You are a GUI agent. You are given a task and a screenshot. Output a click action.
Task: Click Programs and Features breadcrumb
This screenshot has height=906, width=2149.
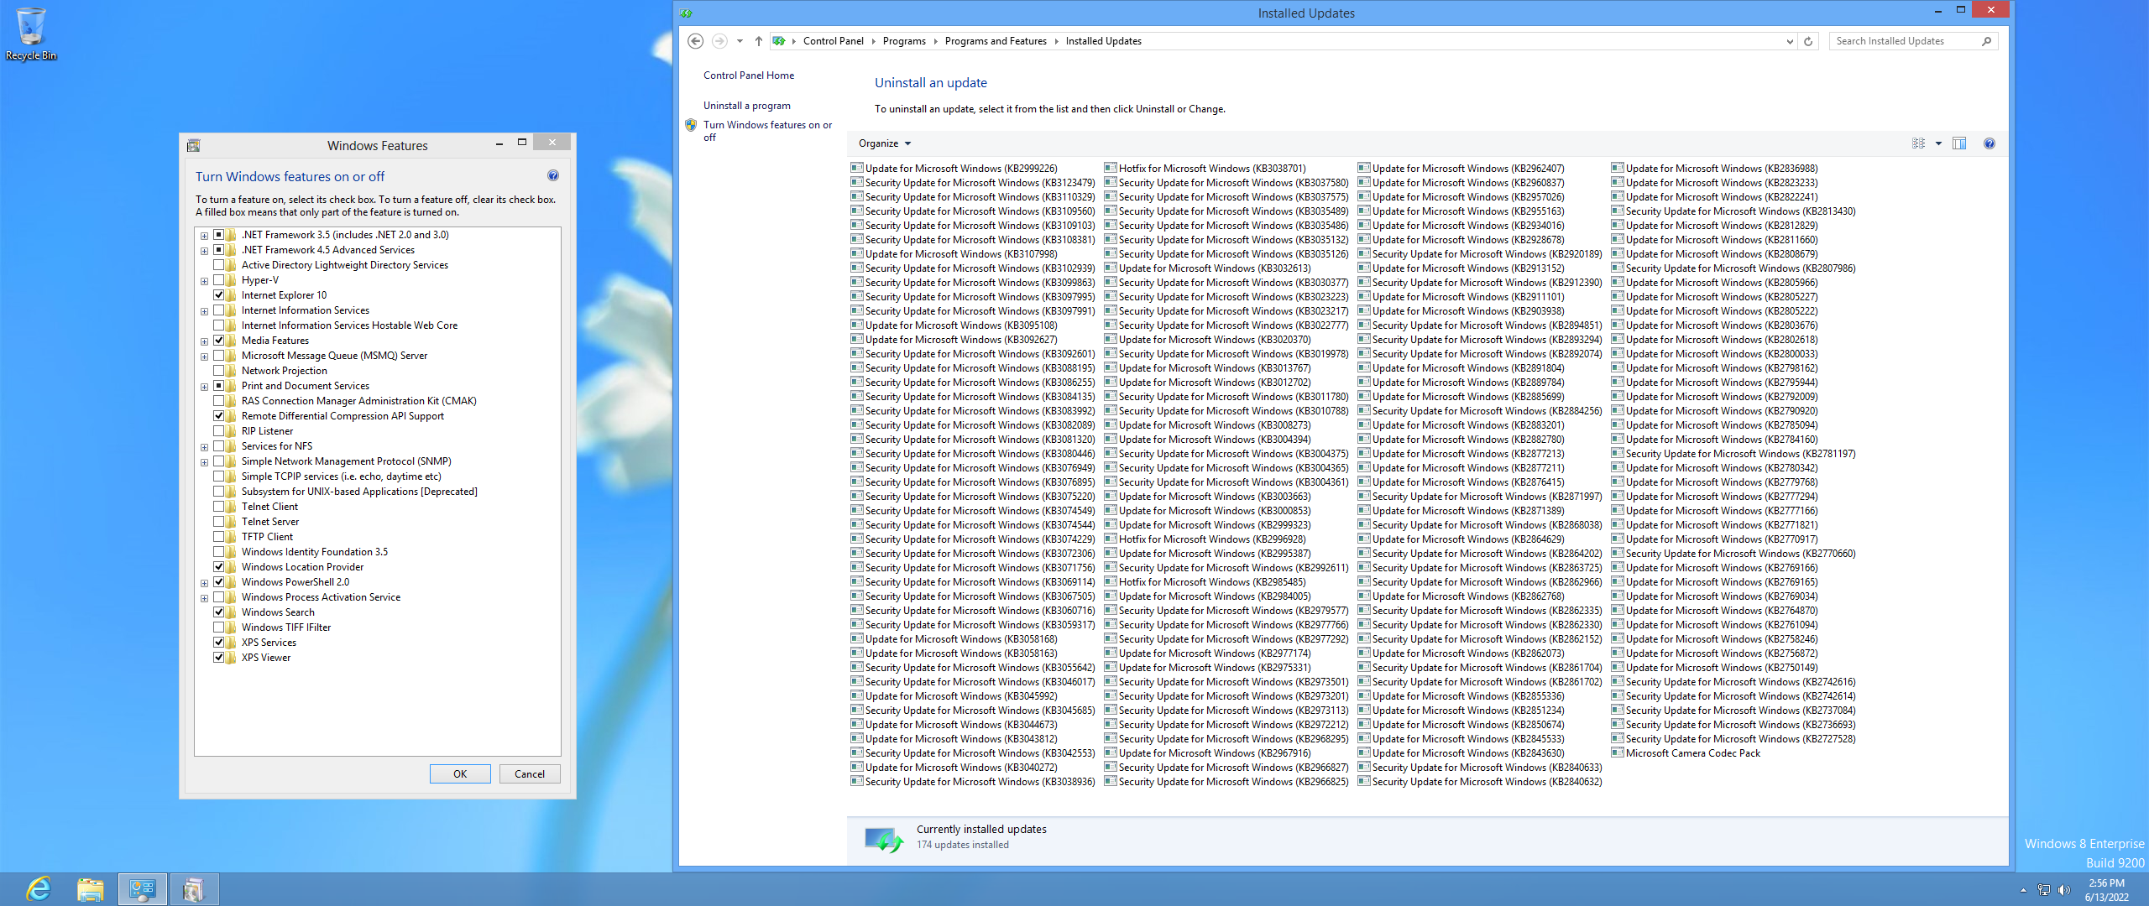pos(996,41)
